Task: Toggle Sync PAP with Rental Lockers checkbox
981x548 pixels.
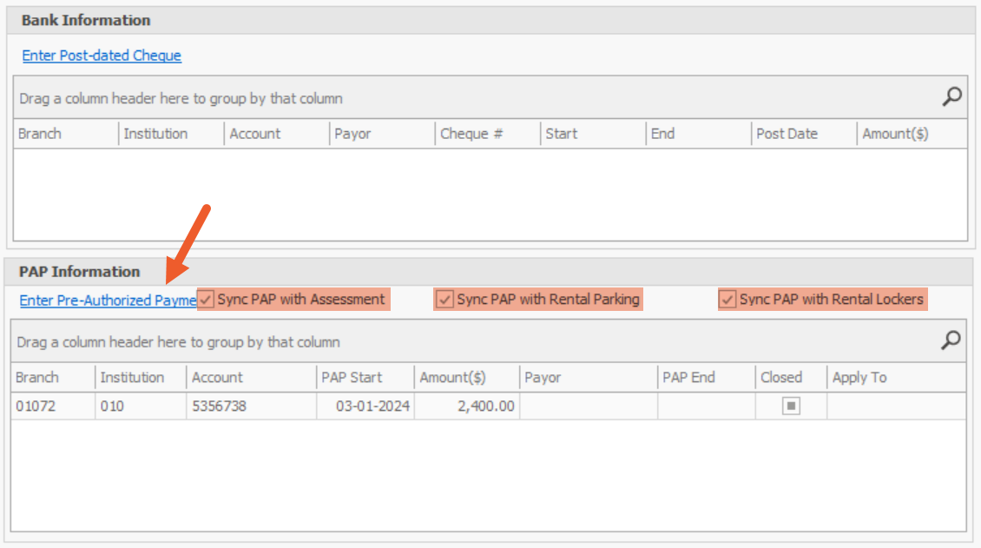Action: click(x=728, y=300)
